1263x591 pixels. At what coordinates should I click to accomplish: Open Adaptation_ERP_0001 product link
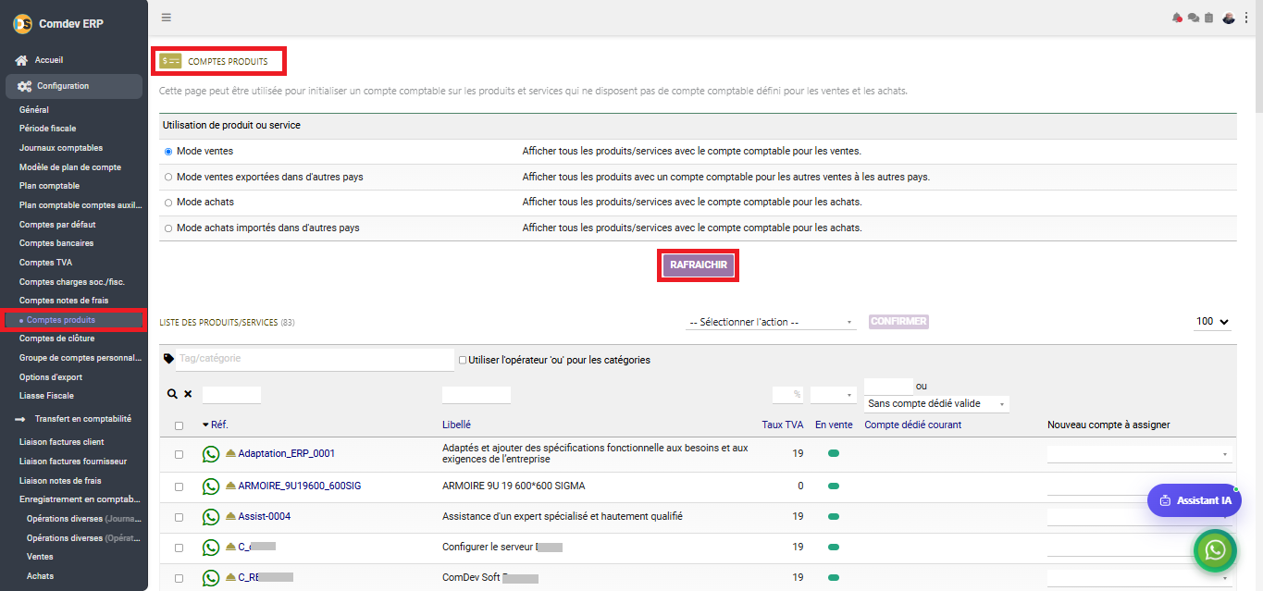pos(287,454)
